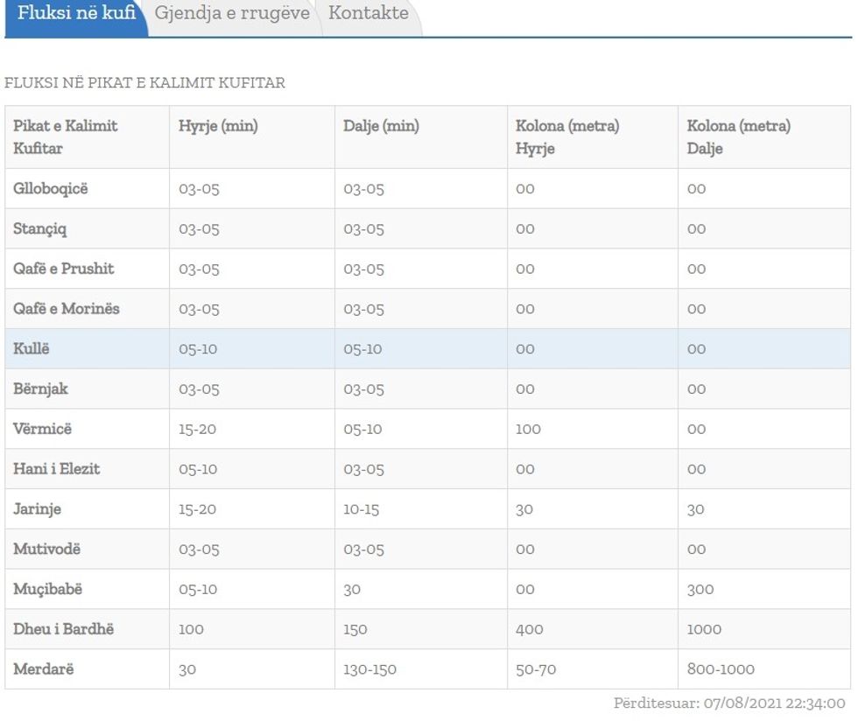The width and height of the screenshot is (858, 721).
Task: Click the Kolona (metra) Dalje header
Action: pyautogui.click(x=739, y=137)
